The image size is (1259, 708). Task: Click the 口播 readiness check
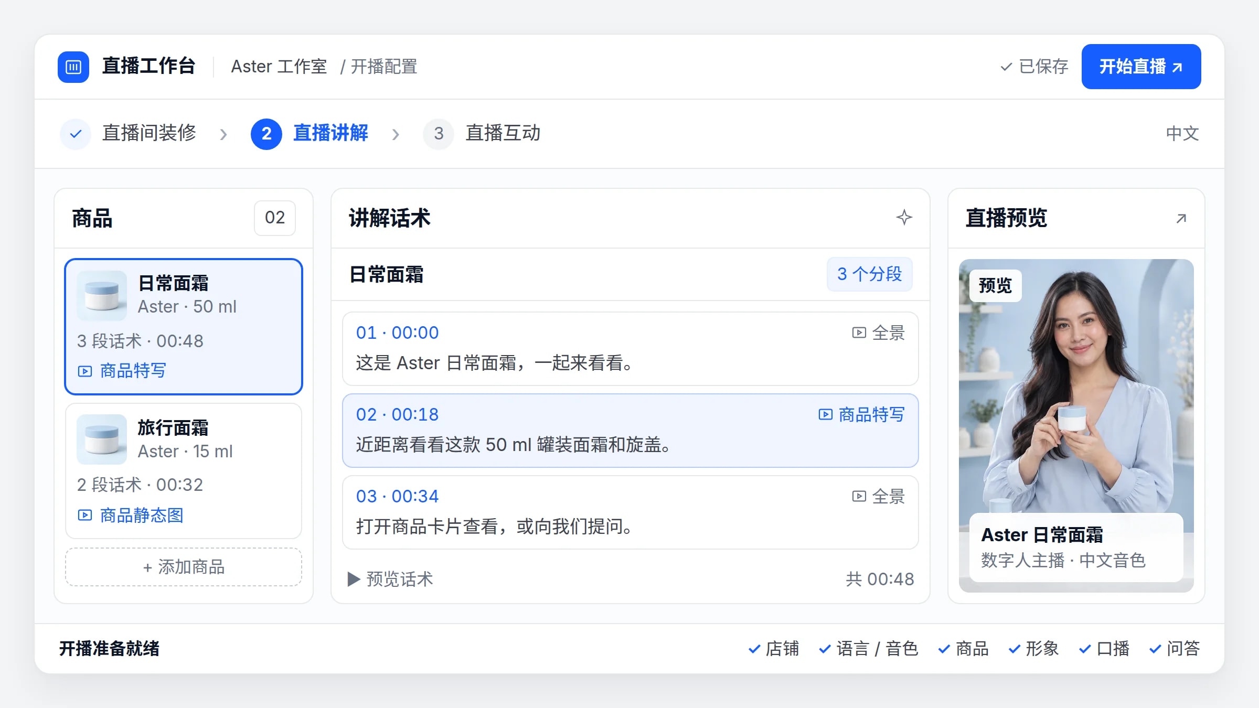[1104, 649]
